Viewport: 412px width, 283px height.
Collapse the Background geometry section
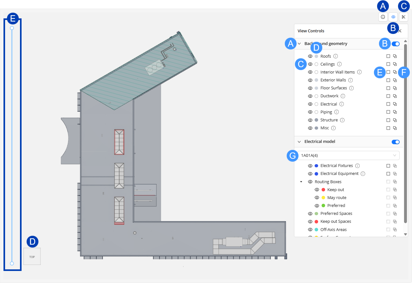(x=299, y=44)
